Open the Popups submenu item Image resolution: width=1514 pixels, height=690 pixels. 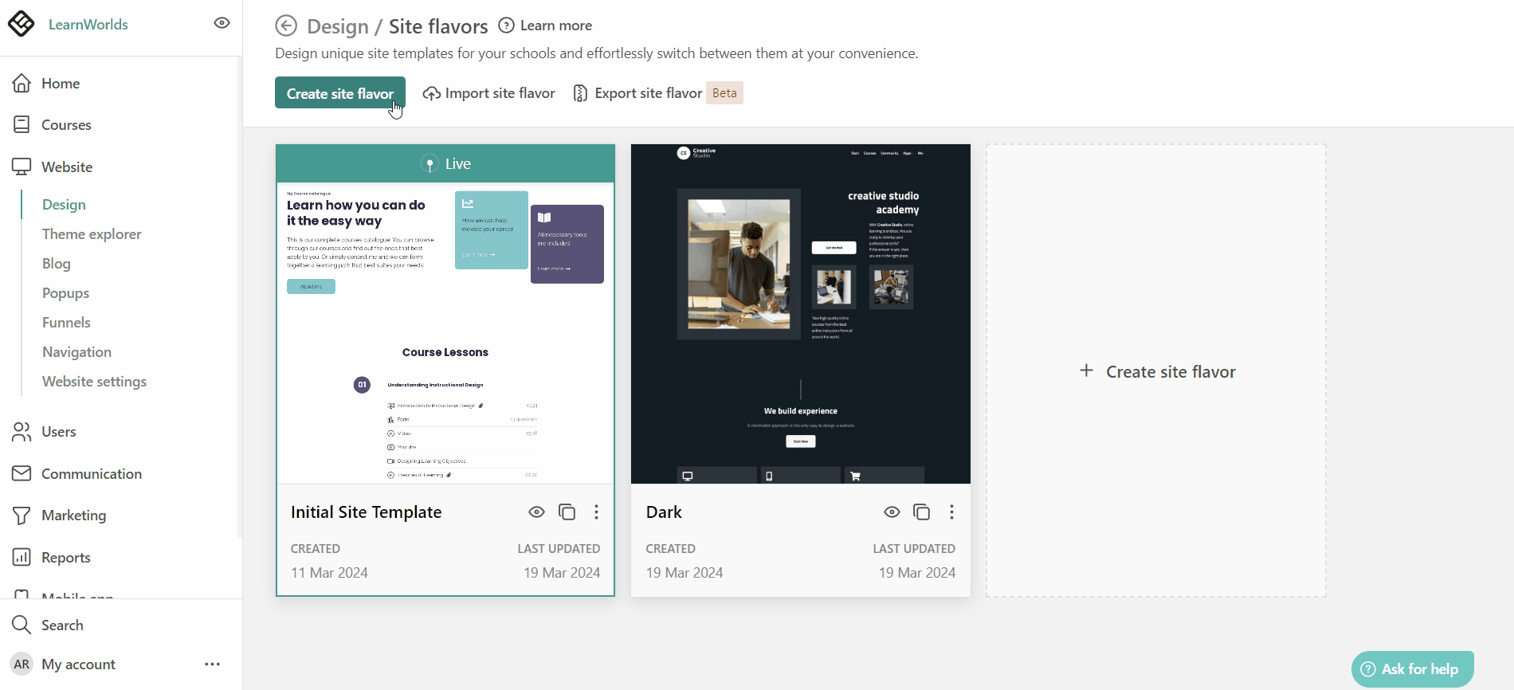pyautogui.click(x=65, y=293)
